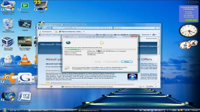Screen dimensions: 200x112
Task: Open the Microsoft Office Word 2007 shortcut
Action: pos(25,98)
